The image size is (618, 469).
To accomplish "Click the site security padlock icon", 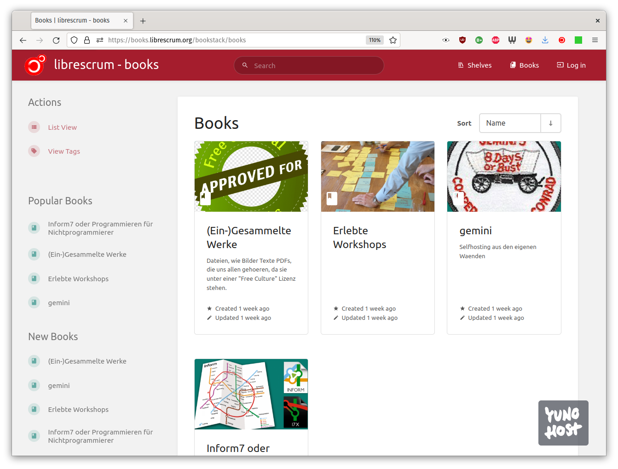I will (x=87, y=40).
